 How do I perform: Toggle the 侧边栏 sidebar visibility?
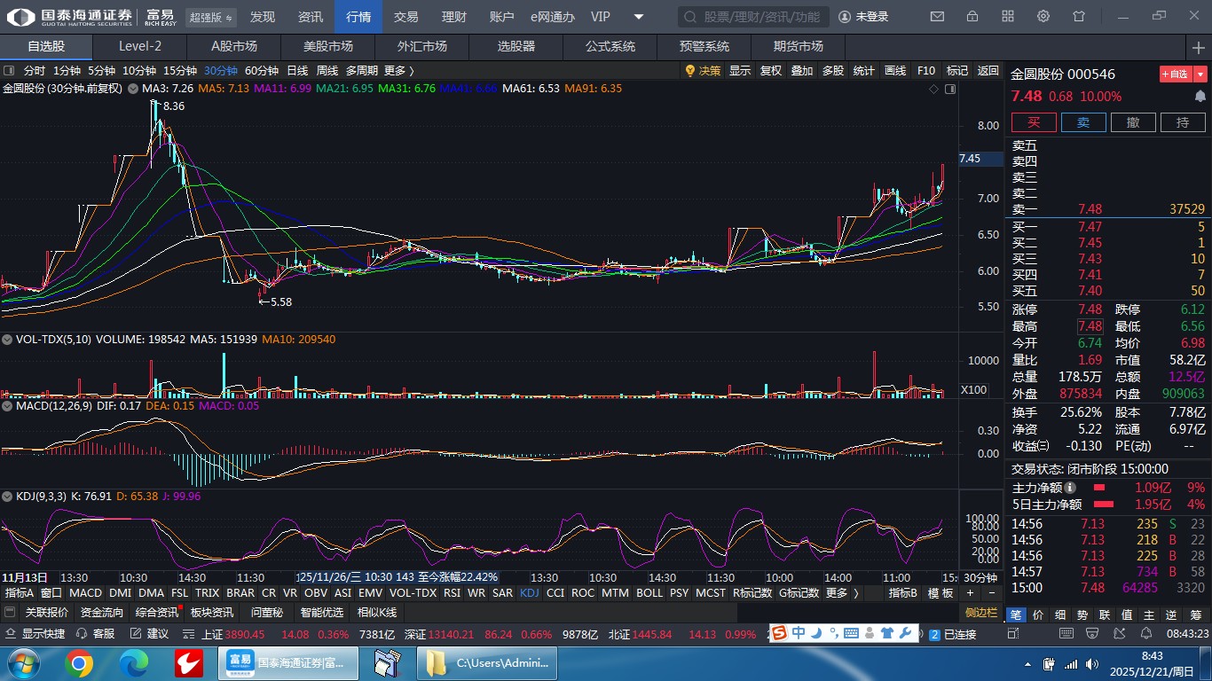[x=981, y=613]
